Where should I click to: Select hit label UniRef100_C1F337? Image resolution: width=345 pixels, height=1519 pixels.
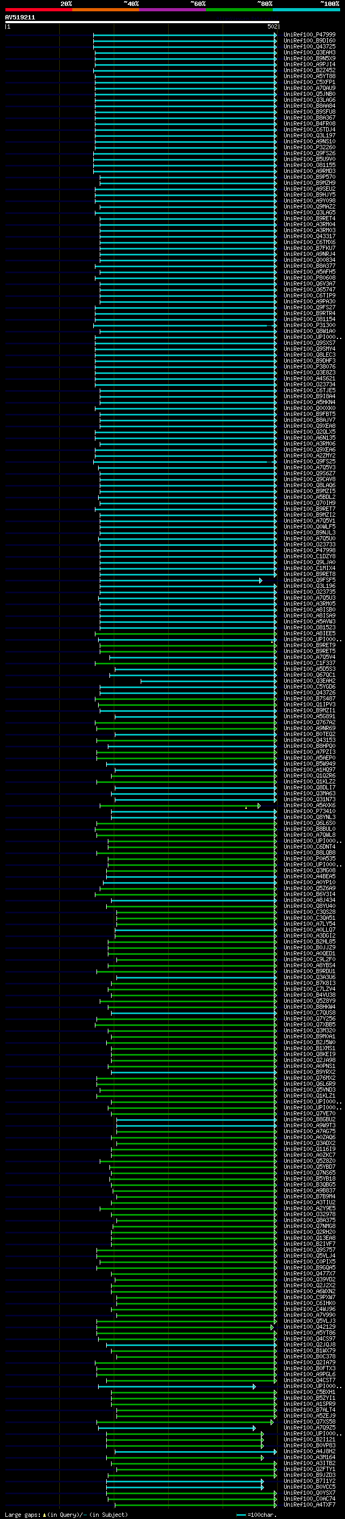pyautogui.click(x=309, y=663)
